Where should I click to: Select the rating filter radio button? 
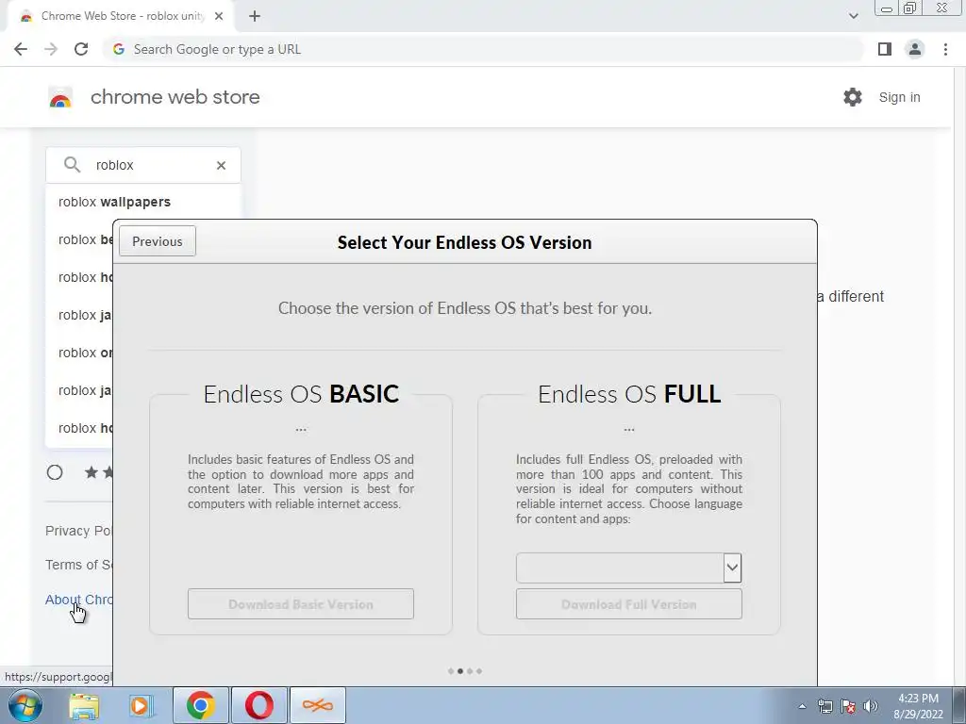click(55, 472)
